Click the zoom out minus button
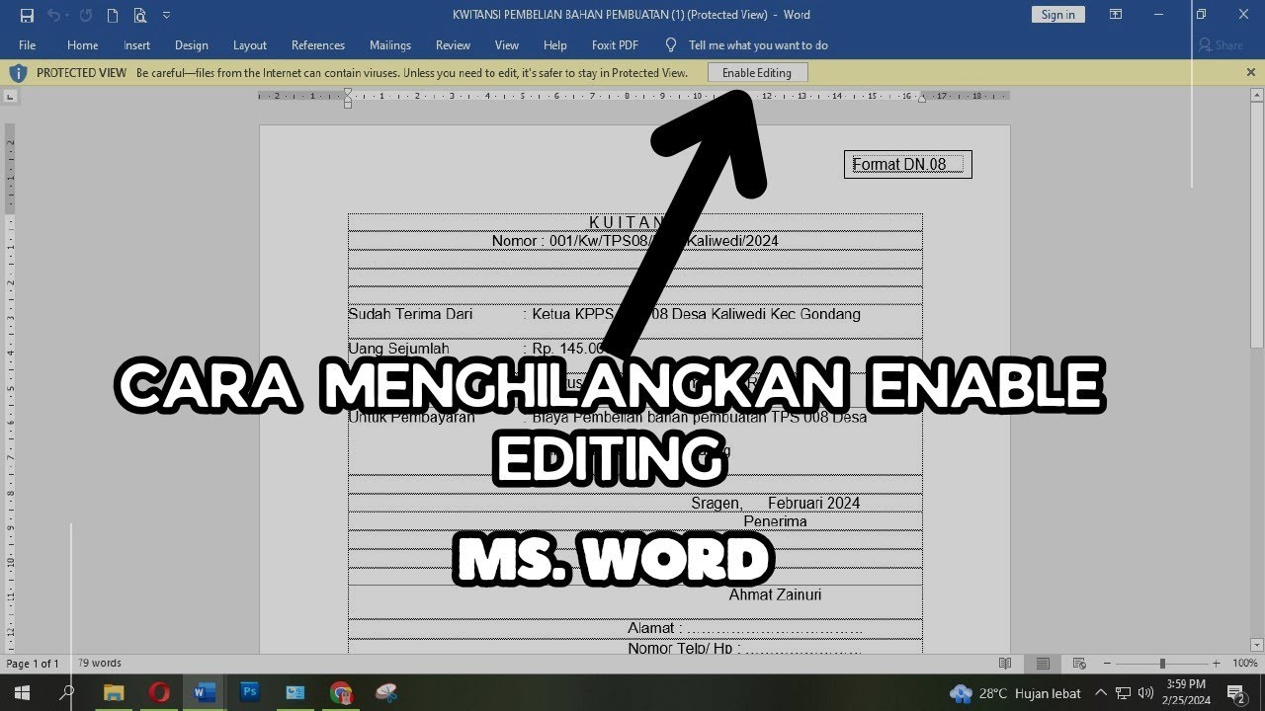 [x=1107, y=664]
